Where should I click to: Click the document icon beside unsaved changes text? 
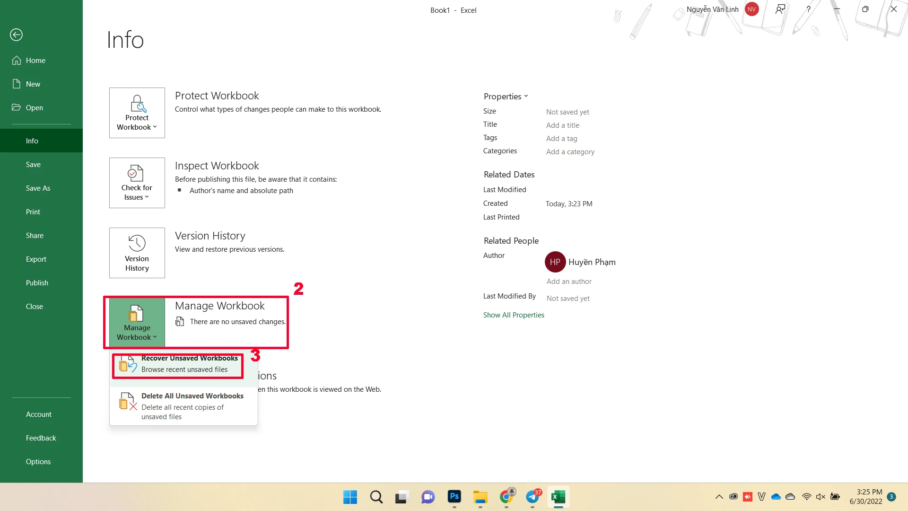[180, 322]
